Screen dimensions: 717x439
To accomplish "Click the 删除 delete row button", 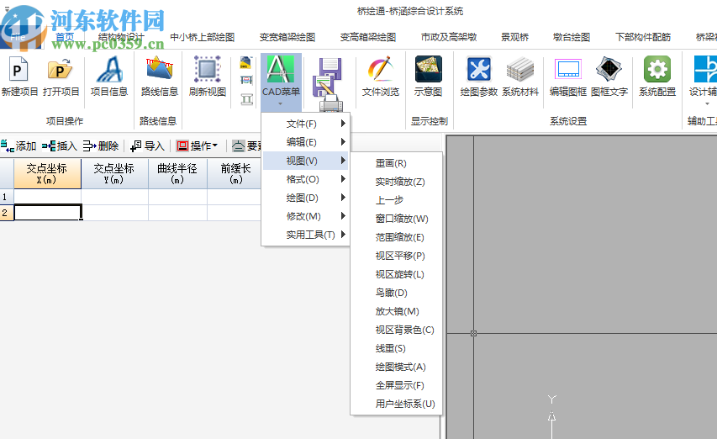I will 101,145.
